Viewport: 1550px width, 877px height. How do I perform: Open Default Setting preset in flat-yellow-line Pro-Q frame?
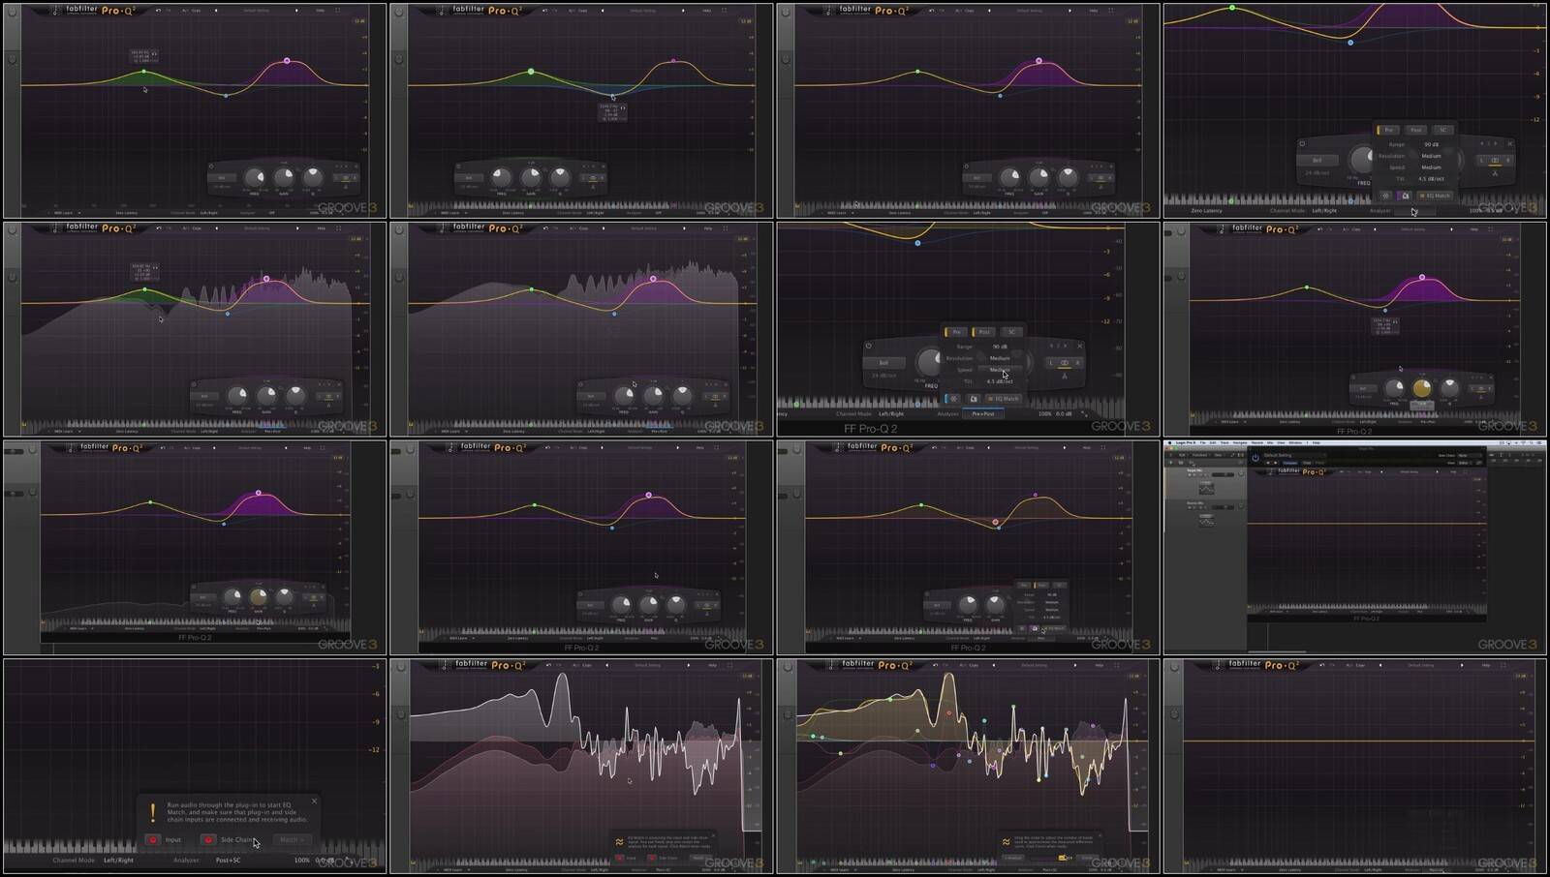1420,665
